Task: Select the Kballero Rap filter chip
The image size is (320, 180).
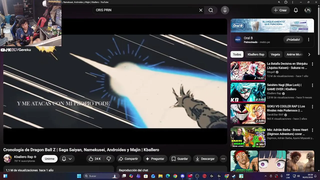Action: (256, 54)
